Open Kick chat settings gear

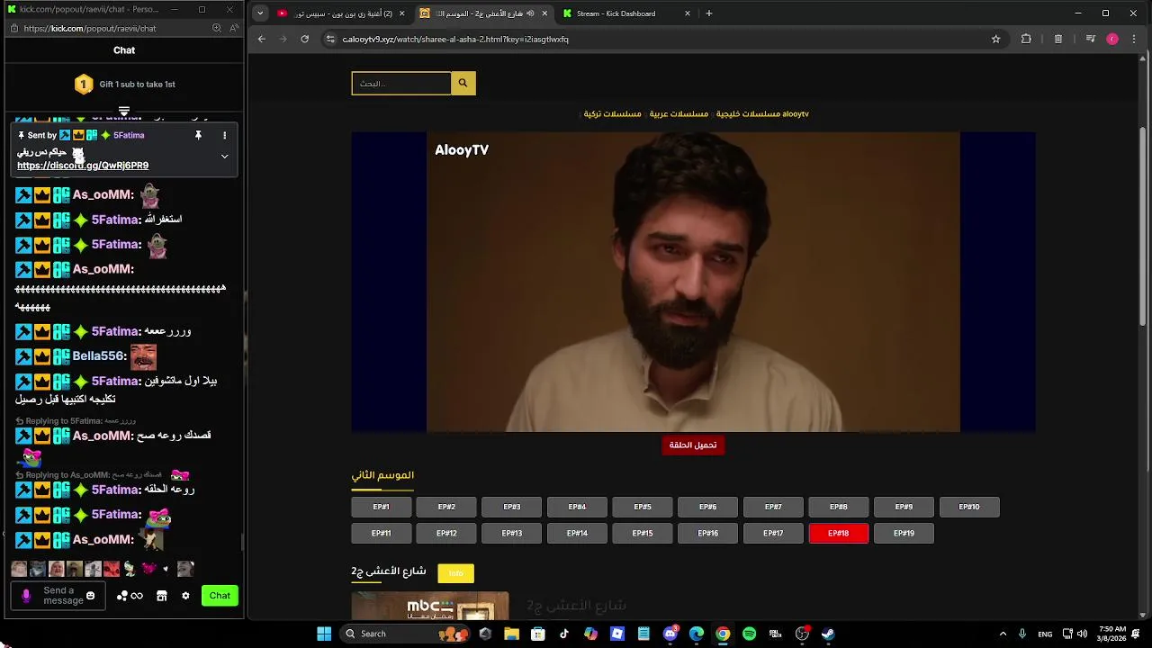click(185, 596)
